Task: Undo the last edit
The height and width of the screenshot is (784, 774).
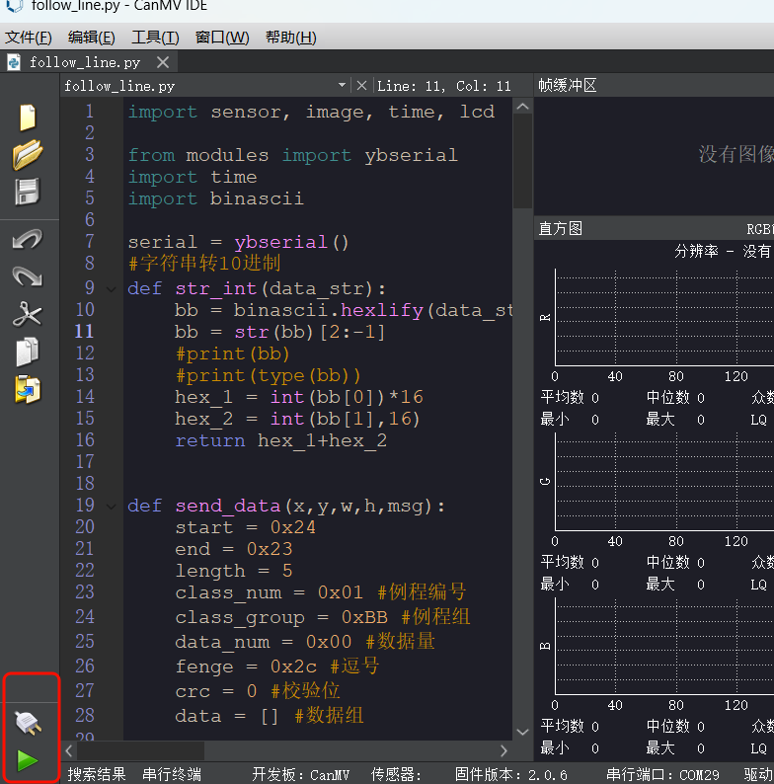Action: 28,240
